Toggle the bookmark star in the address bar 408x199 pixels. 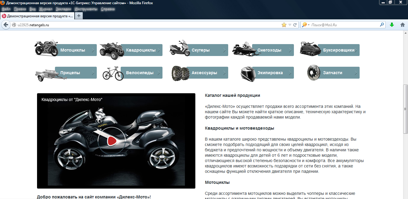[x=284, y=25]
